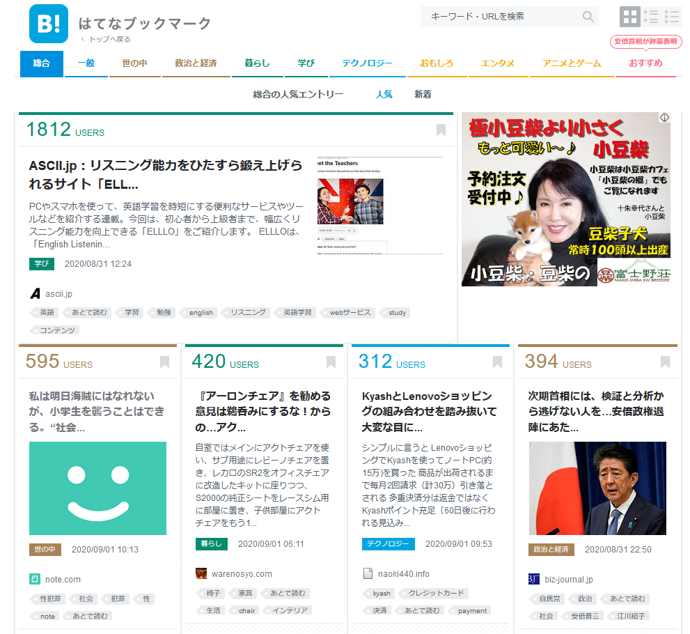Open アーロンチェア article title
The image size is (690, 634).
263,412
